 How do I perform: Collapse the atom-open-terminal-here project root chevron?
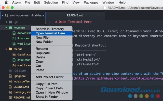[3, 15]
